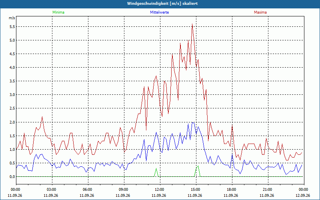Click the green Minima peak just before 12:00

[156, 168]
